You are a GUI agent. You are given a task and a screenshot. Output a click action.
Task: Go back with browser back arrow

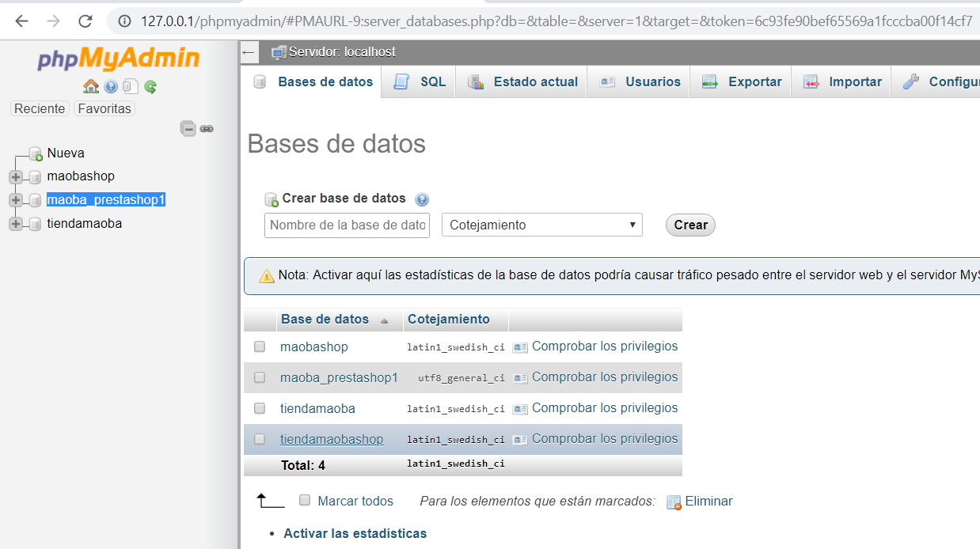click(22, 21)
